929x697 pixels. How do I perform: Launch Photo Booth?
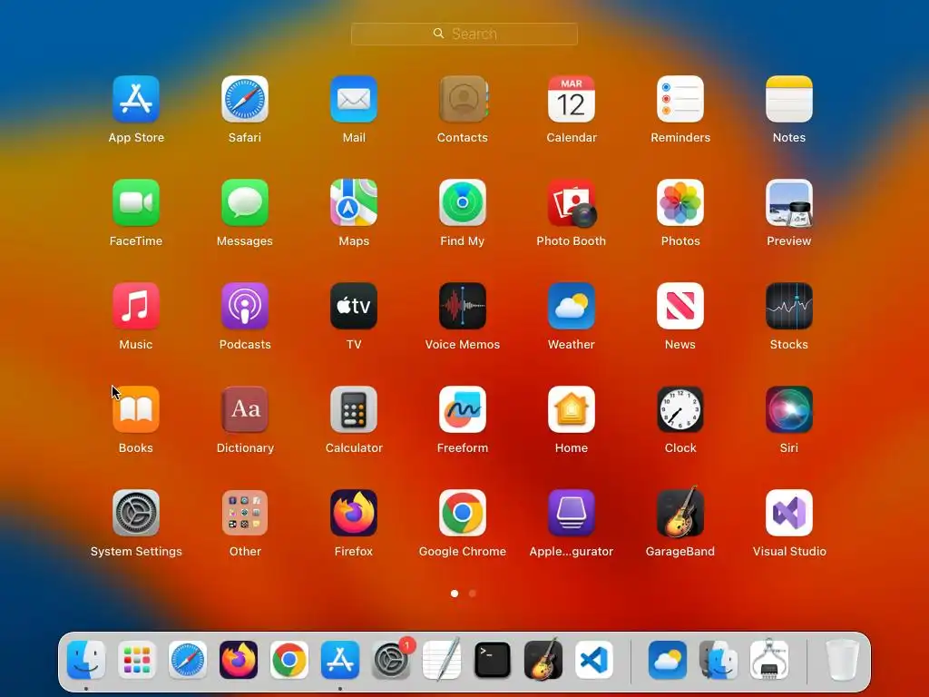[572, 202]
